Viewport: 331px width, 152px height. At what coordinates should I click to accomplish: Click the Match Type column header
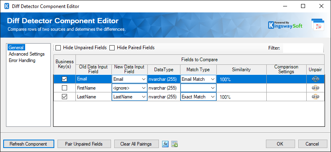coord(198,70)
